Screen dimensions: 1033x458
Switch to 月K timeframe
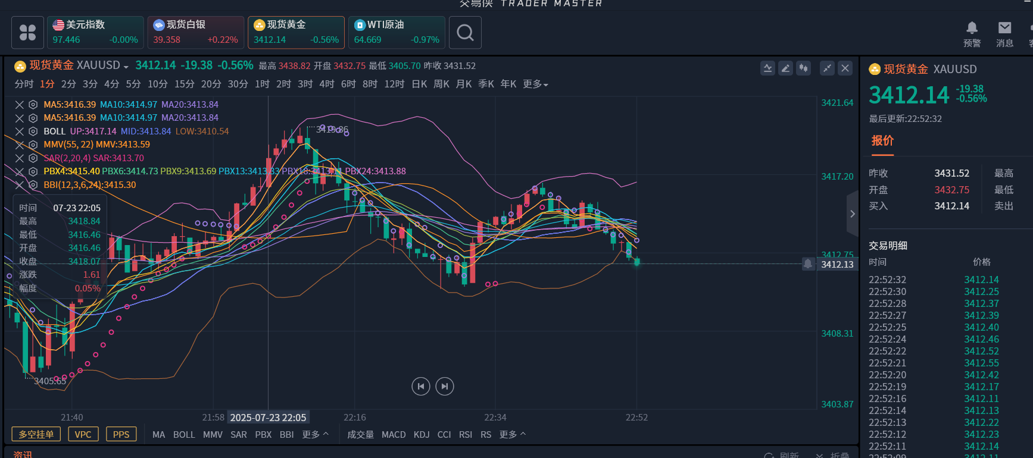(x=464, y=84)
